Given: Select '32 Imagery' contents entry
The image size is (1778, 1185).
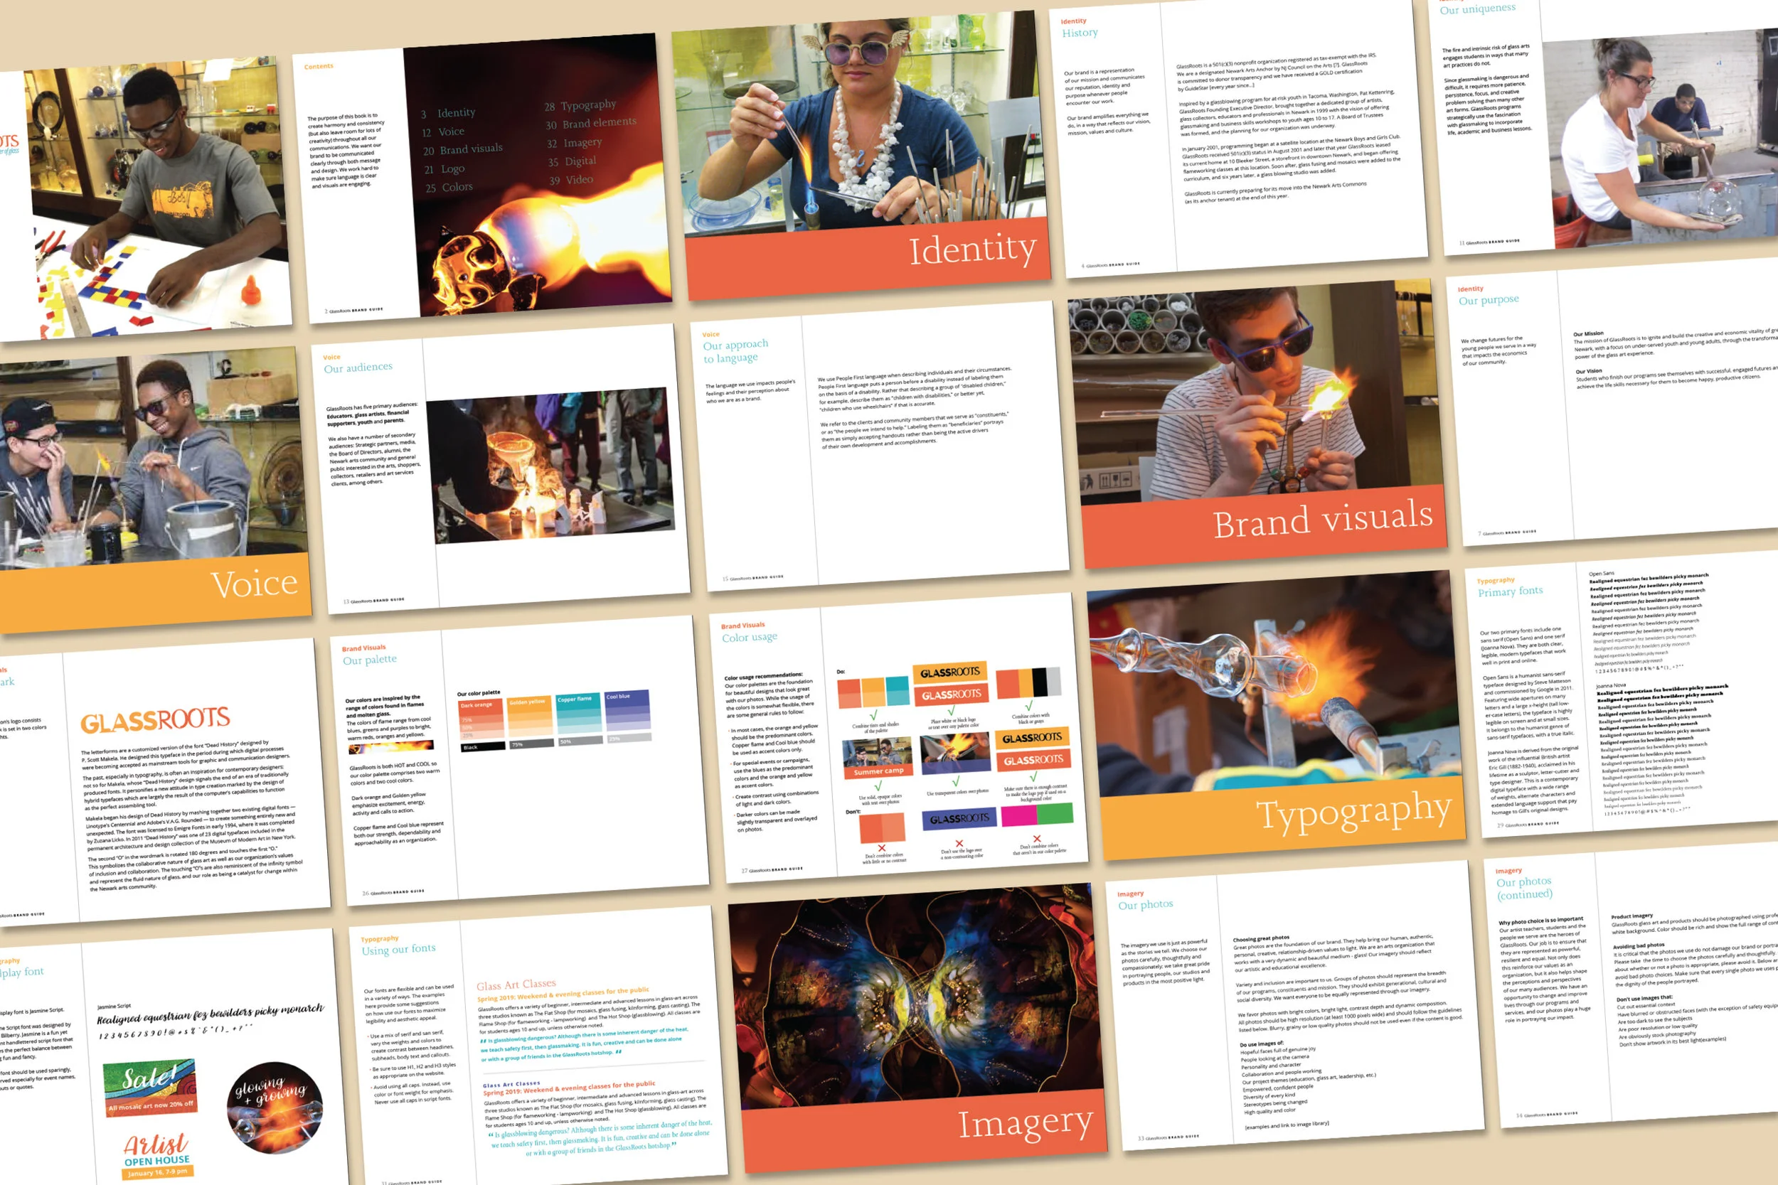Looking at the screenshot, I should point(574,142).
